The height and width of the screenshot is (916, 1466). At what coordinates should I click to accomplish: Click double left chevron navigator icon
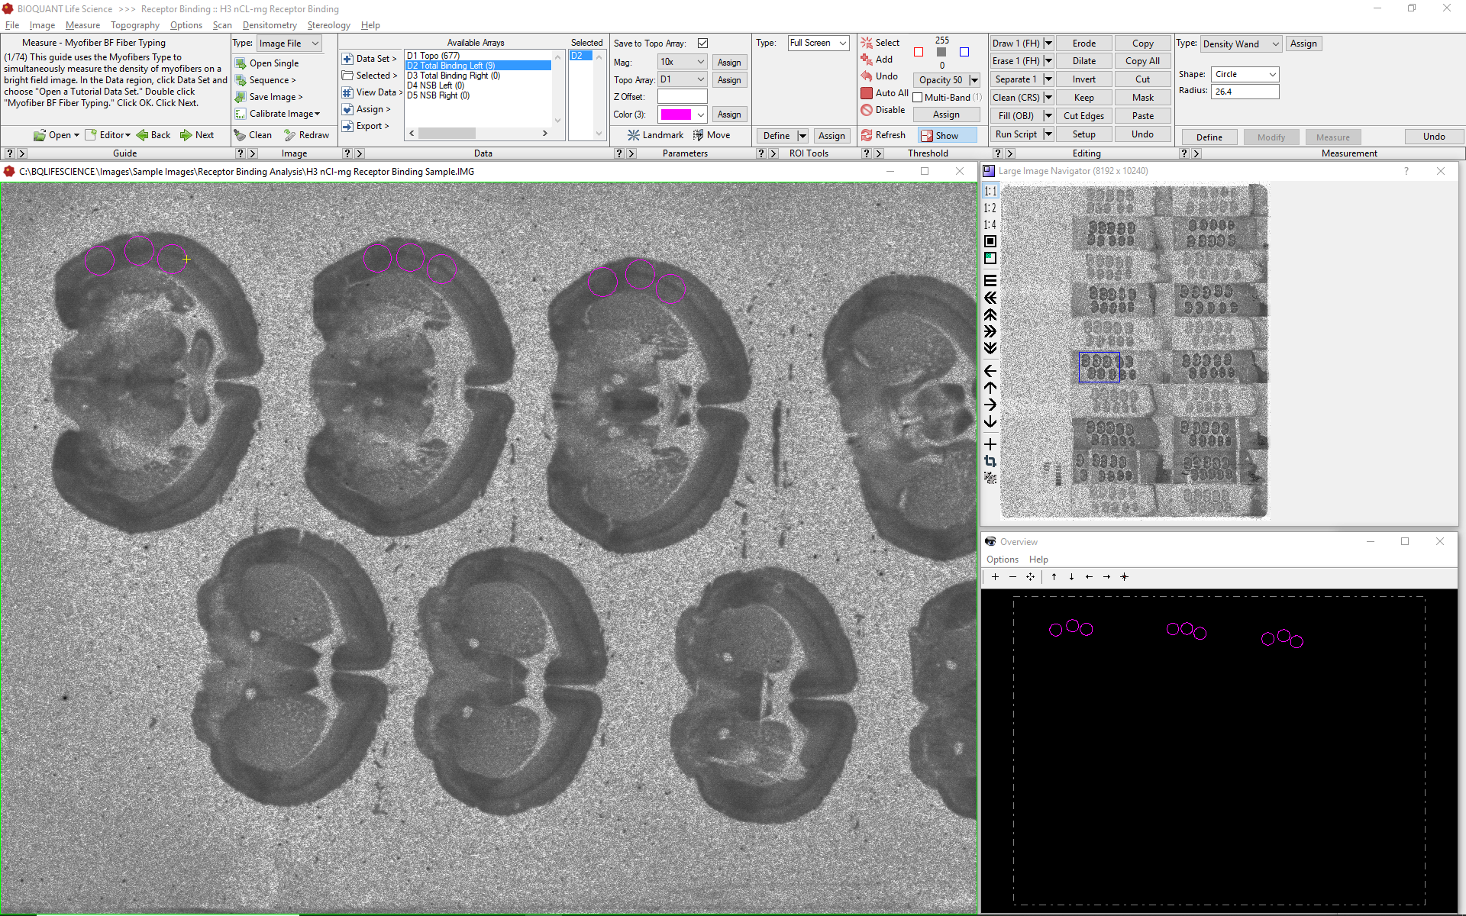[x=990, y=298]
